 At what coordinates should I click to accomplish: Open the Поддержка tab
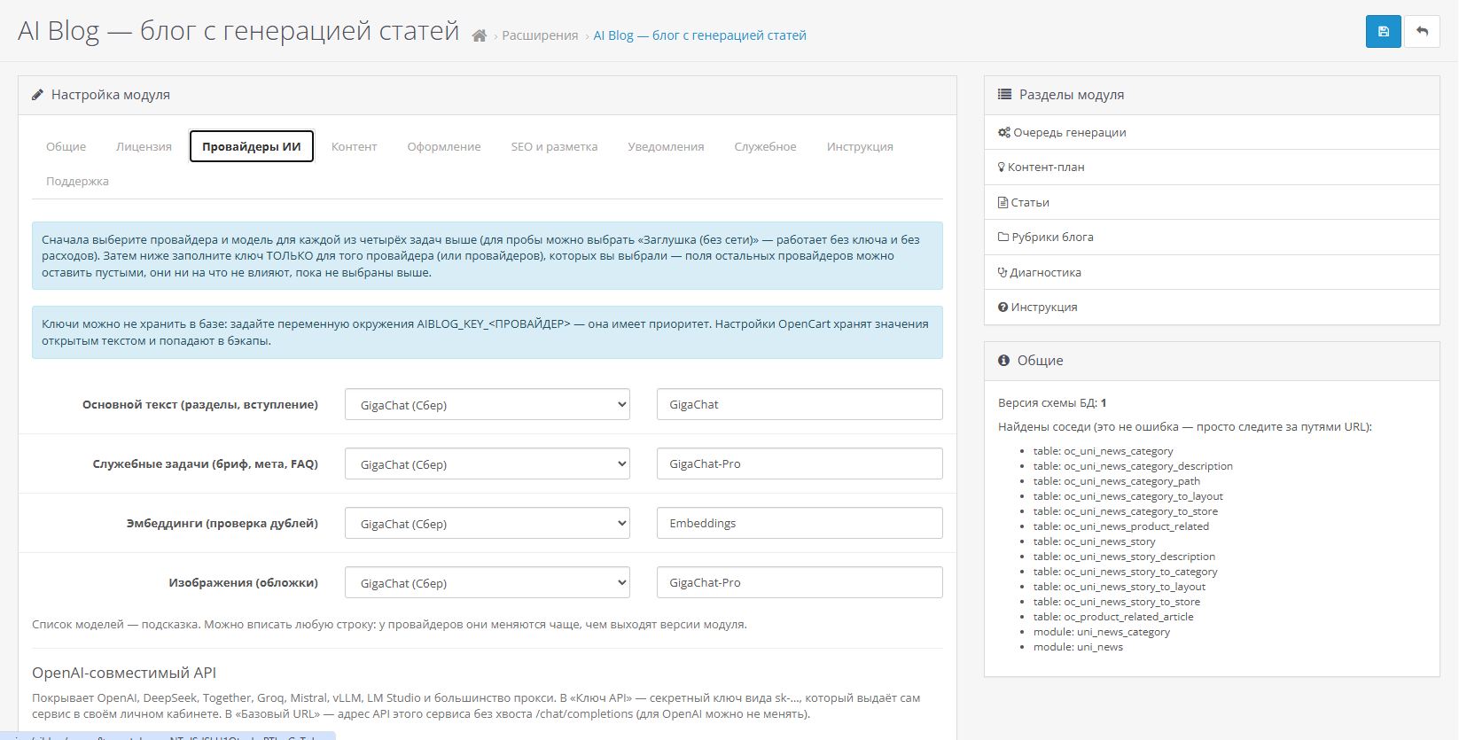pos(77,181)
